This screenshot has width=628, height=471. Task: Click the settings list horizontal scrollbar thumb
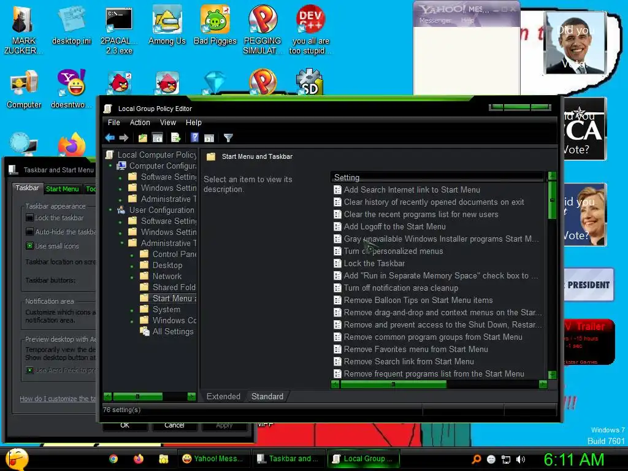(x=393, y=385)
